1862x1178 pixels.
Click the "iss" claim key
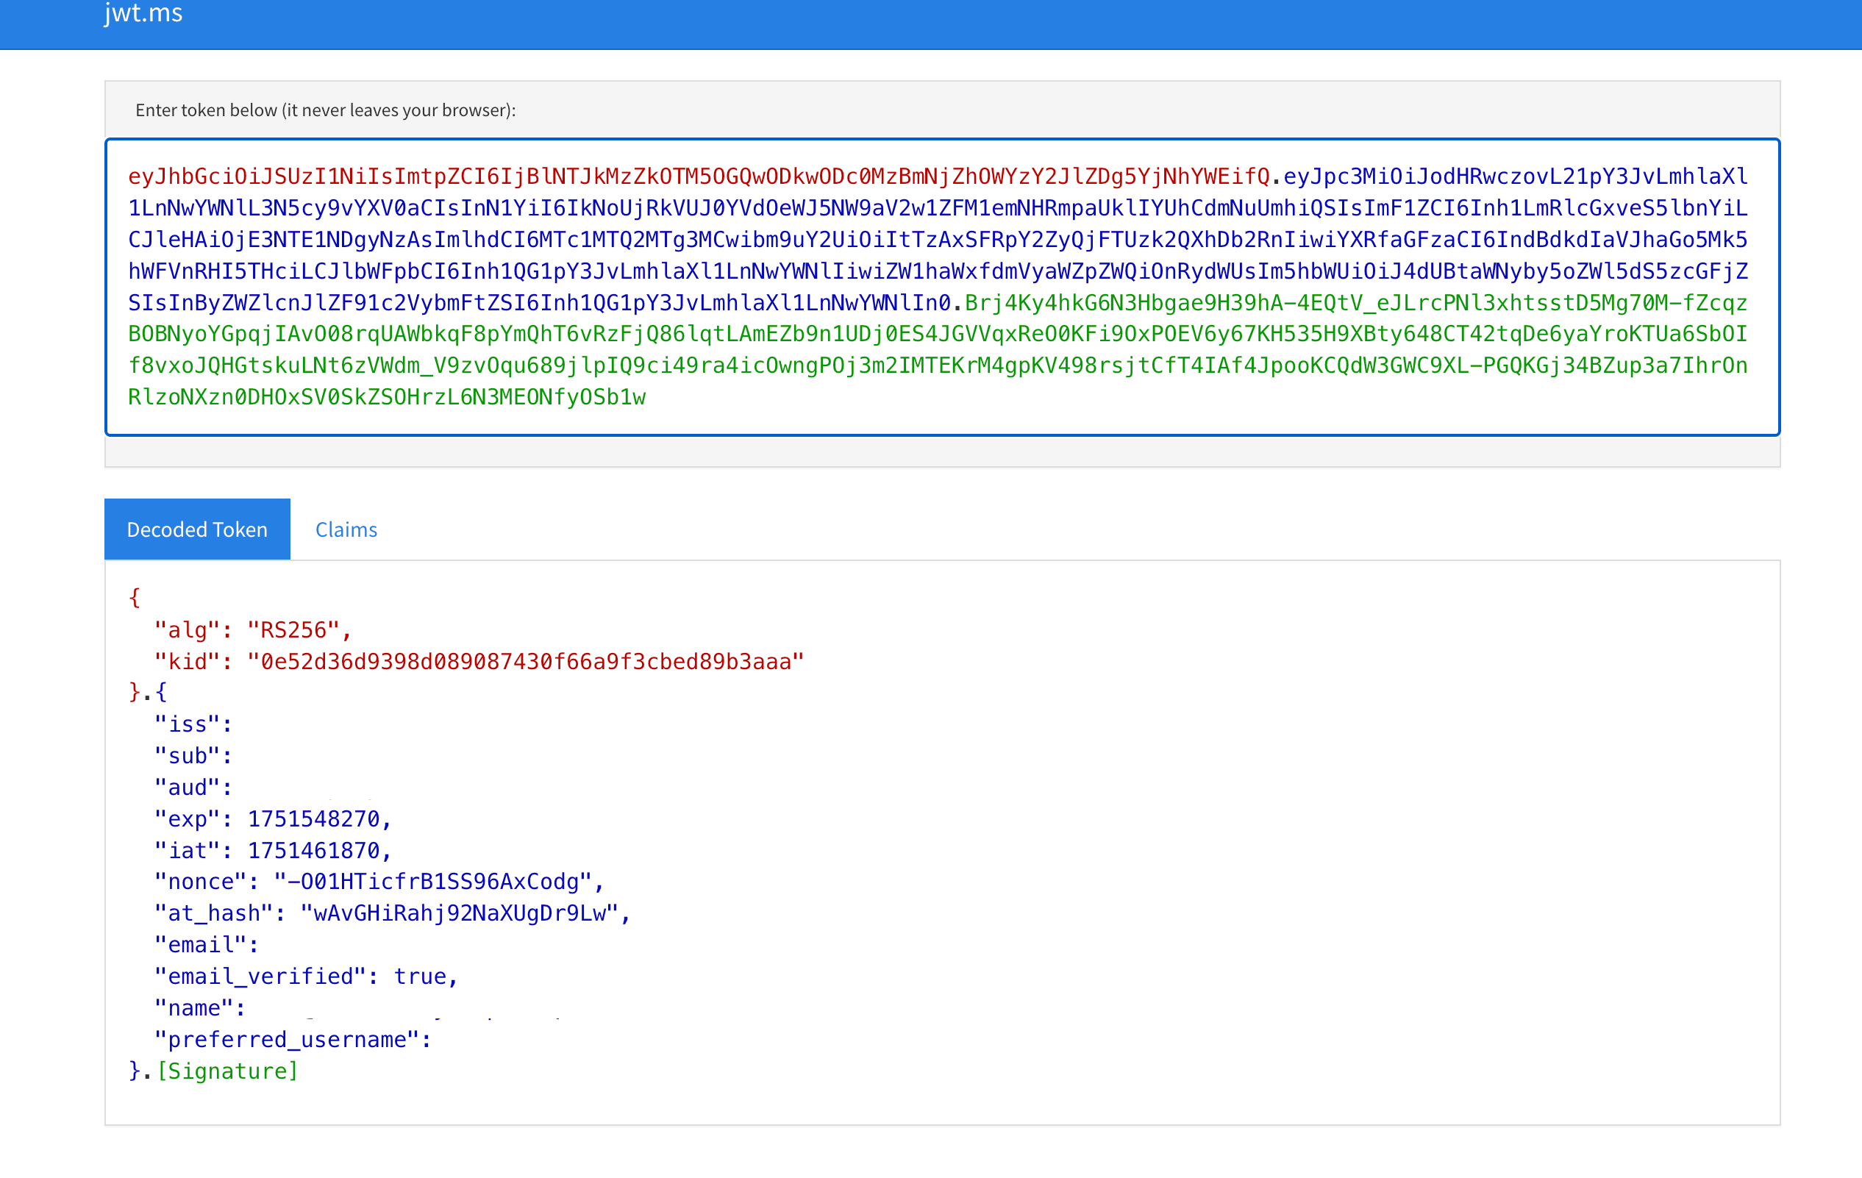click(188, 725)
